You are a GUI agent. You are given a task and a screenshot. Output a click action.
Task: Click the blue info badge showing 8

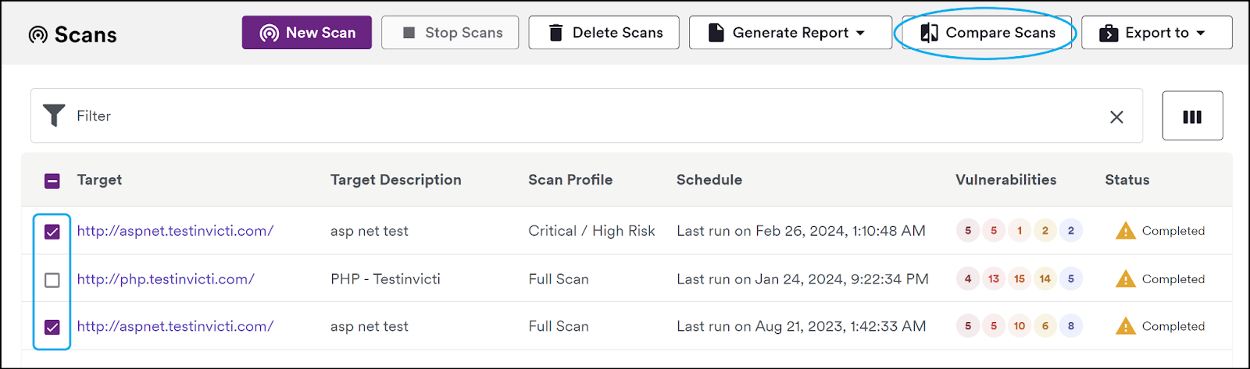coord(1070,326)
